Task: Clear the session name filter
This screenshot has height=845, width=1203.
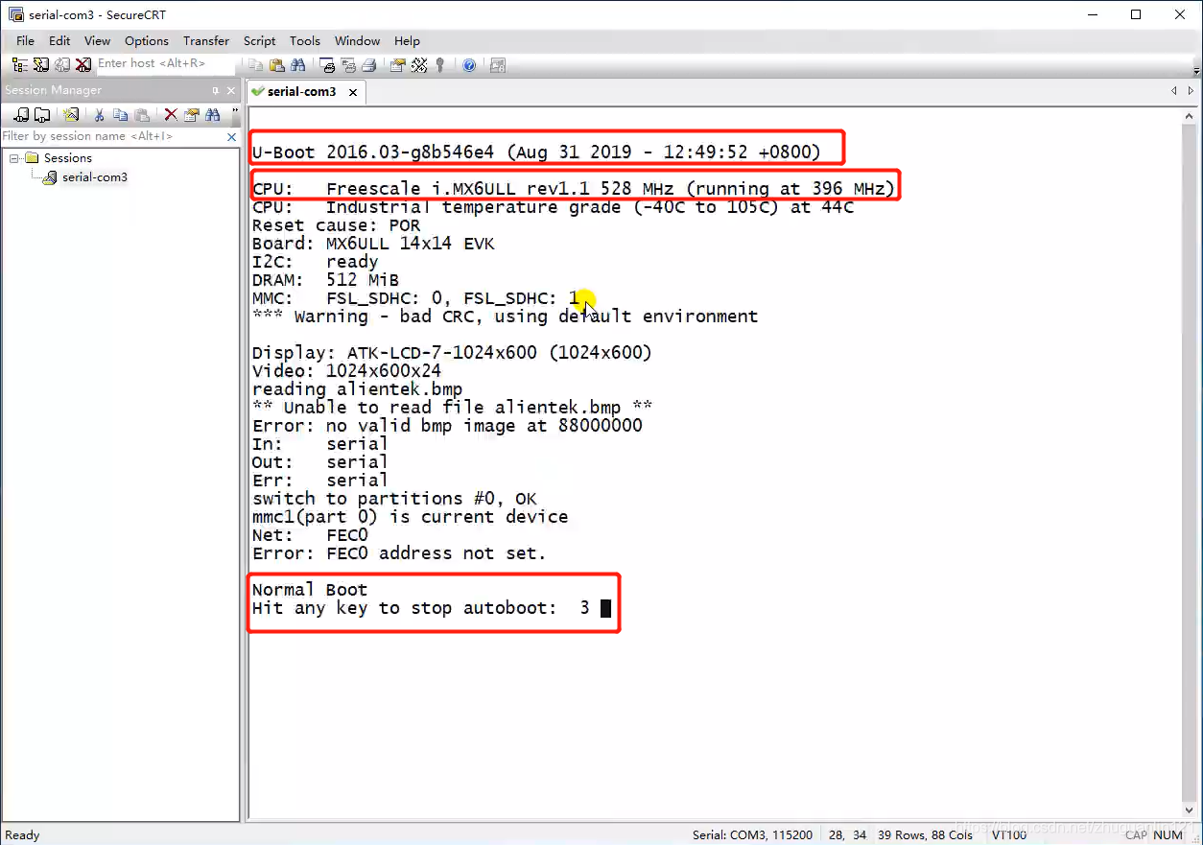Action: [x=231, y=137]
